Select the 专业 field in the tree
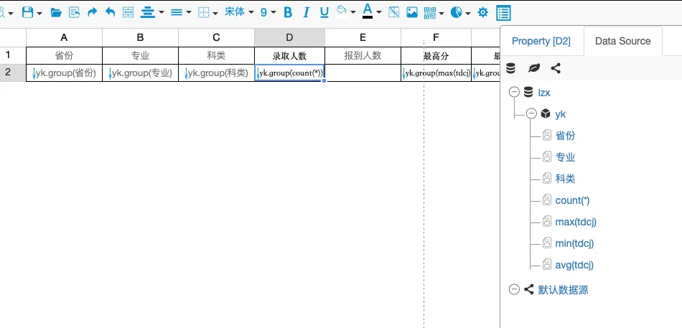The width and height of the screenshot is (682, 328). click(x=565, y=157)
